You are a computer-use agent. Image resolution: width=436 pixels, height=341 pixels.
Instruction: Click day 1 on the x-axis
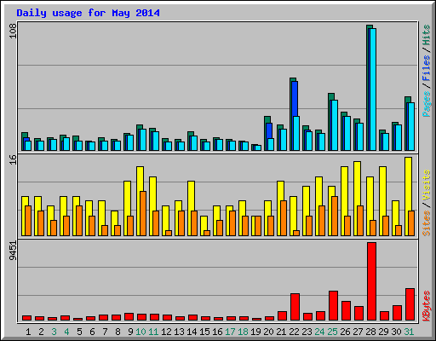click(28, 332)
